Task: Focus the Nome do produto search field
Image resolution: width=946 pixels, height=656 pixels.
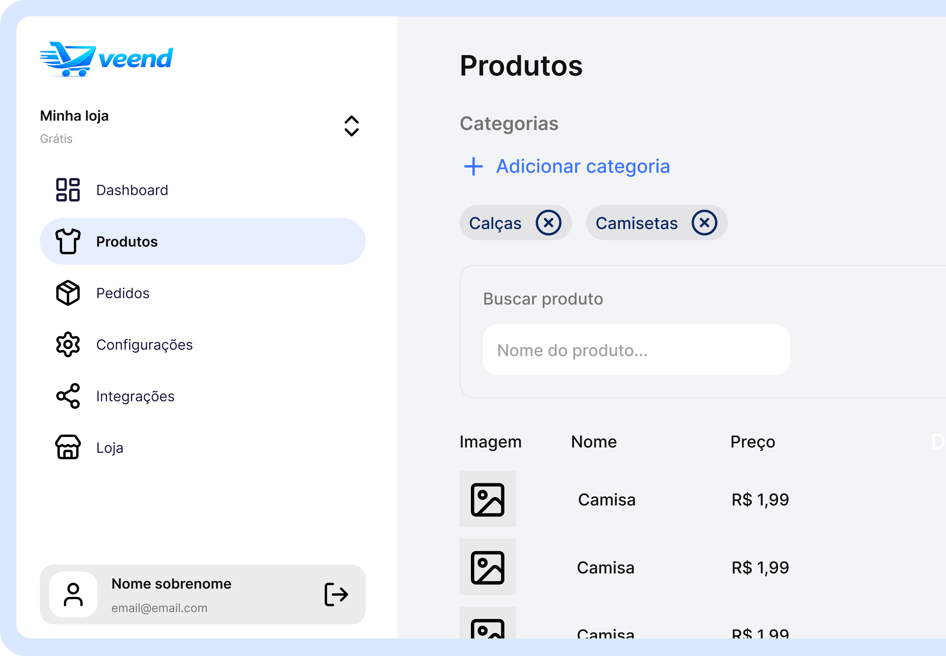Action: point(636,350)
